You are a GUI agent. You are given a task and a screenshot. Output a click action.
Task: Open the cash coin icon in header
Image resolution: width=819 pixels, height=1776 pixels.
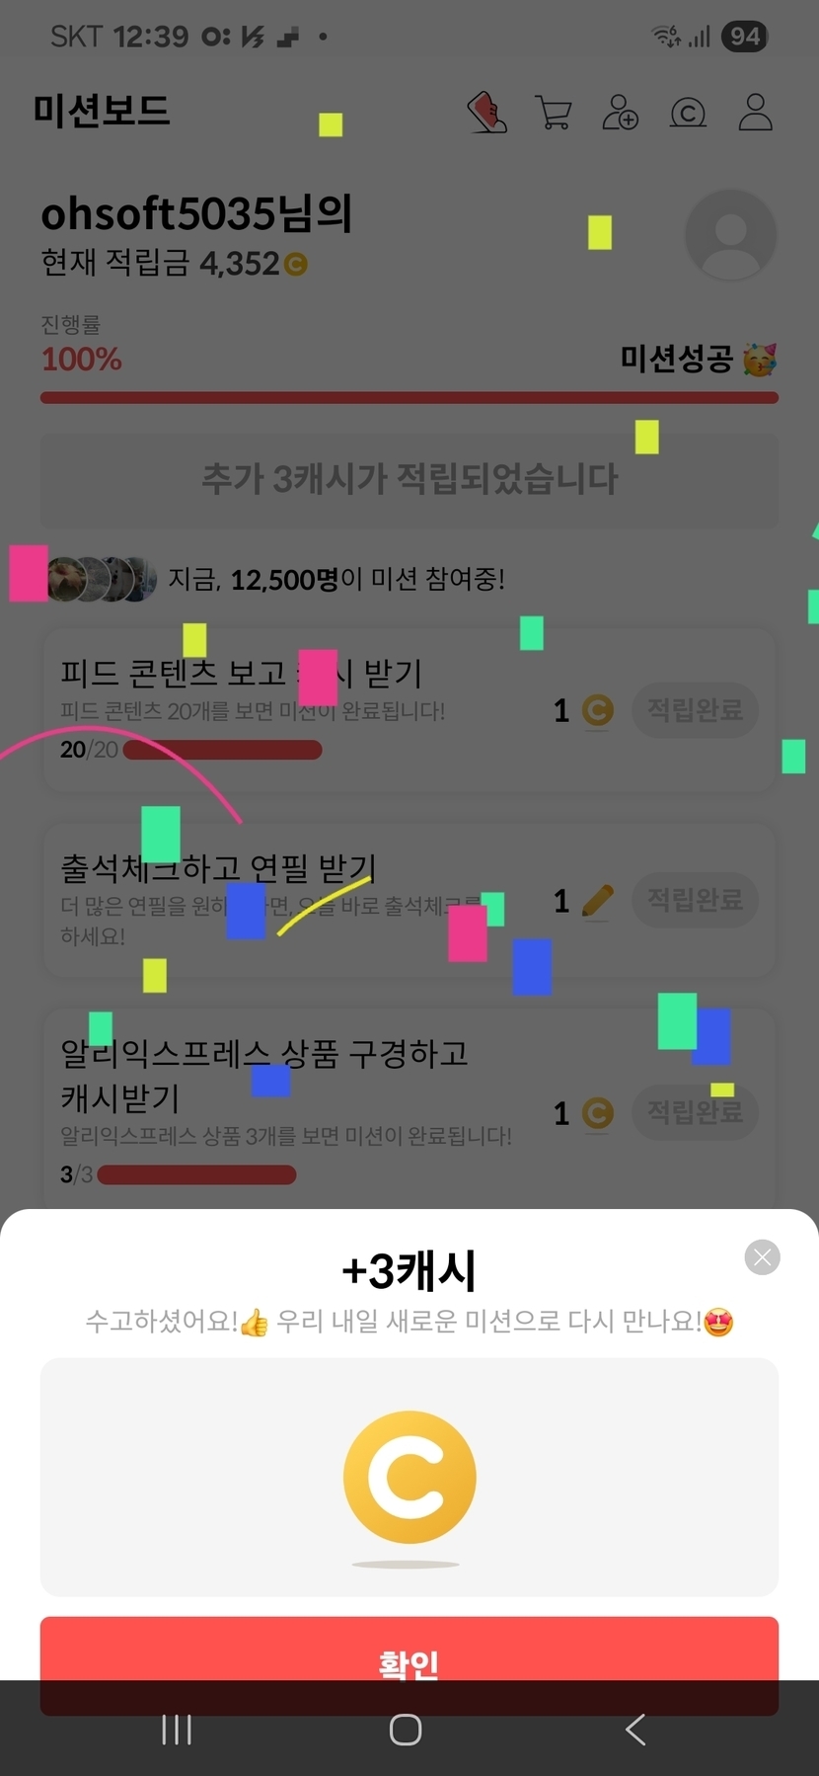(x=688, y=114)
